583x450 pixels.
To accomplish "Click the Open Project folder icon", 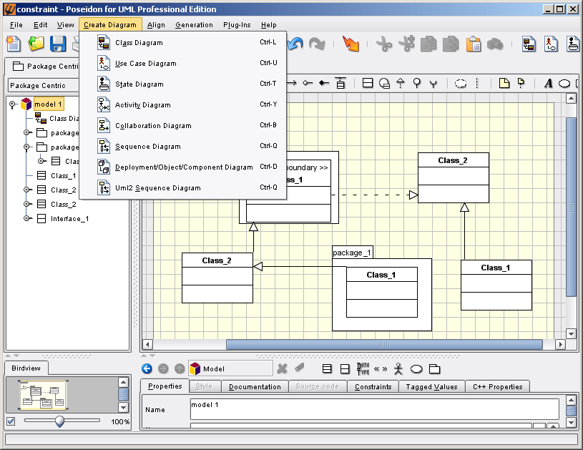I will pos(36,44).
